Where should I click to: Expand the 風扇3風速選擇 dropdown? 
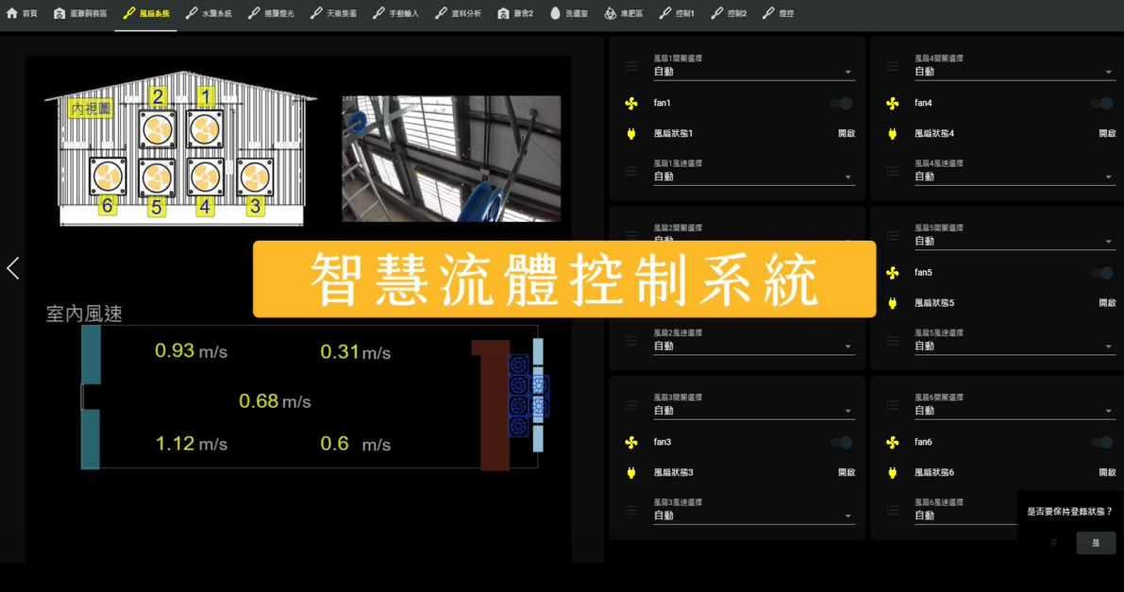click(753, 516)
